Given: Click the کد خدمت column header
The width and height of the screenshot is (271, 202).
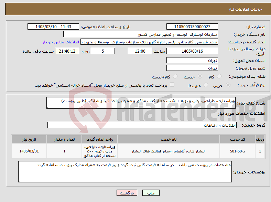Looking at the screenshot, I should pos(237,139).
